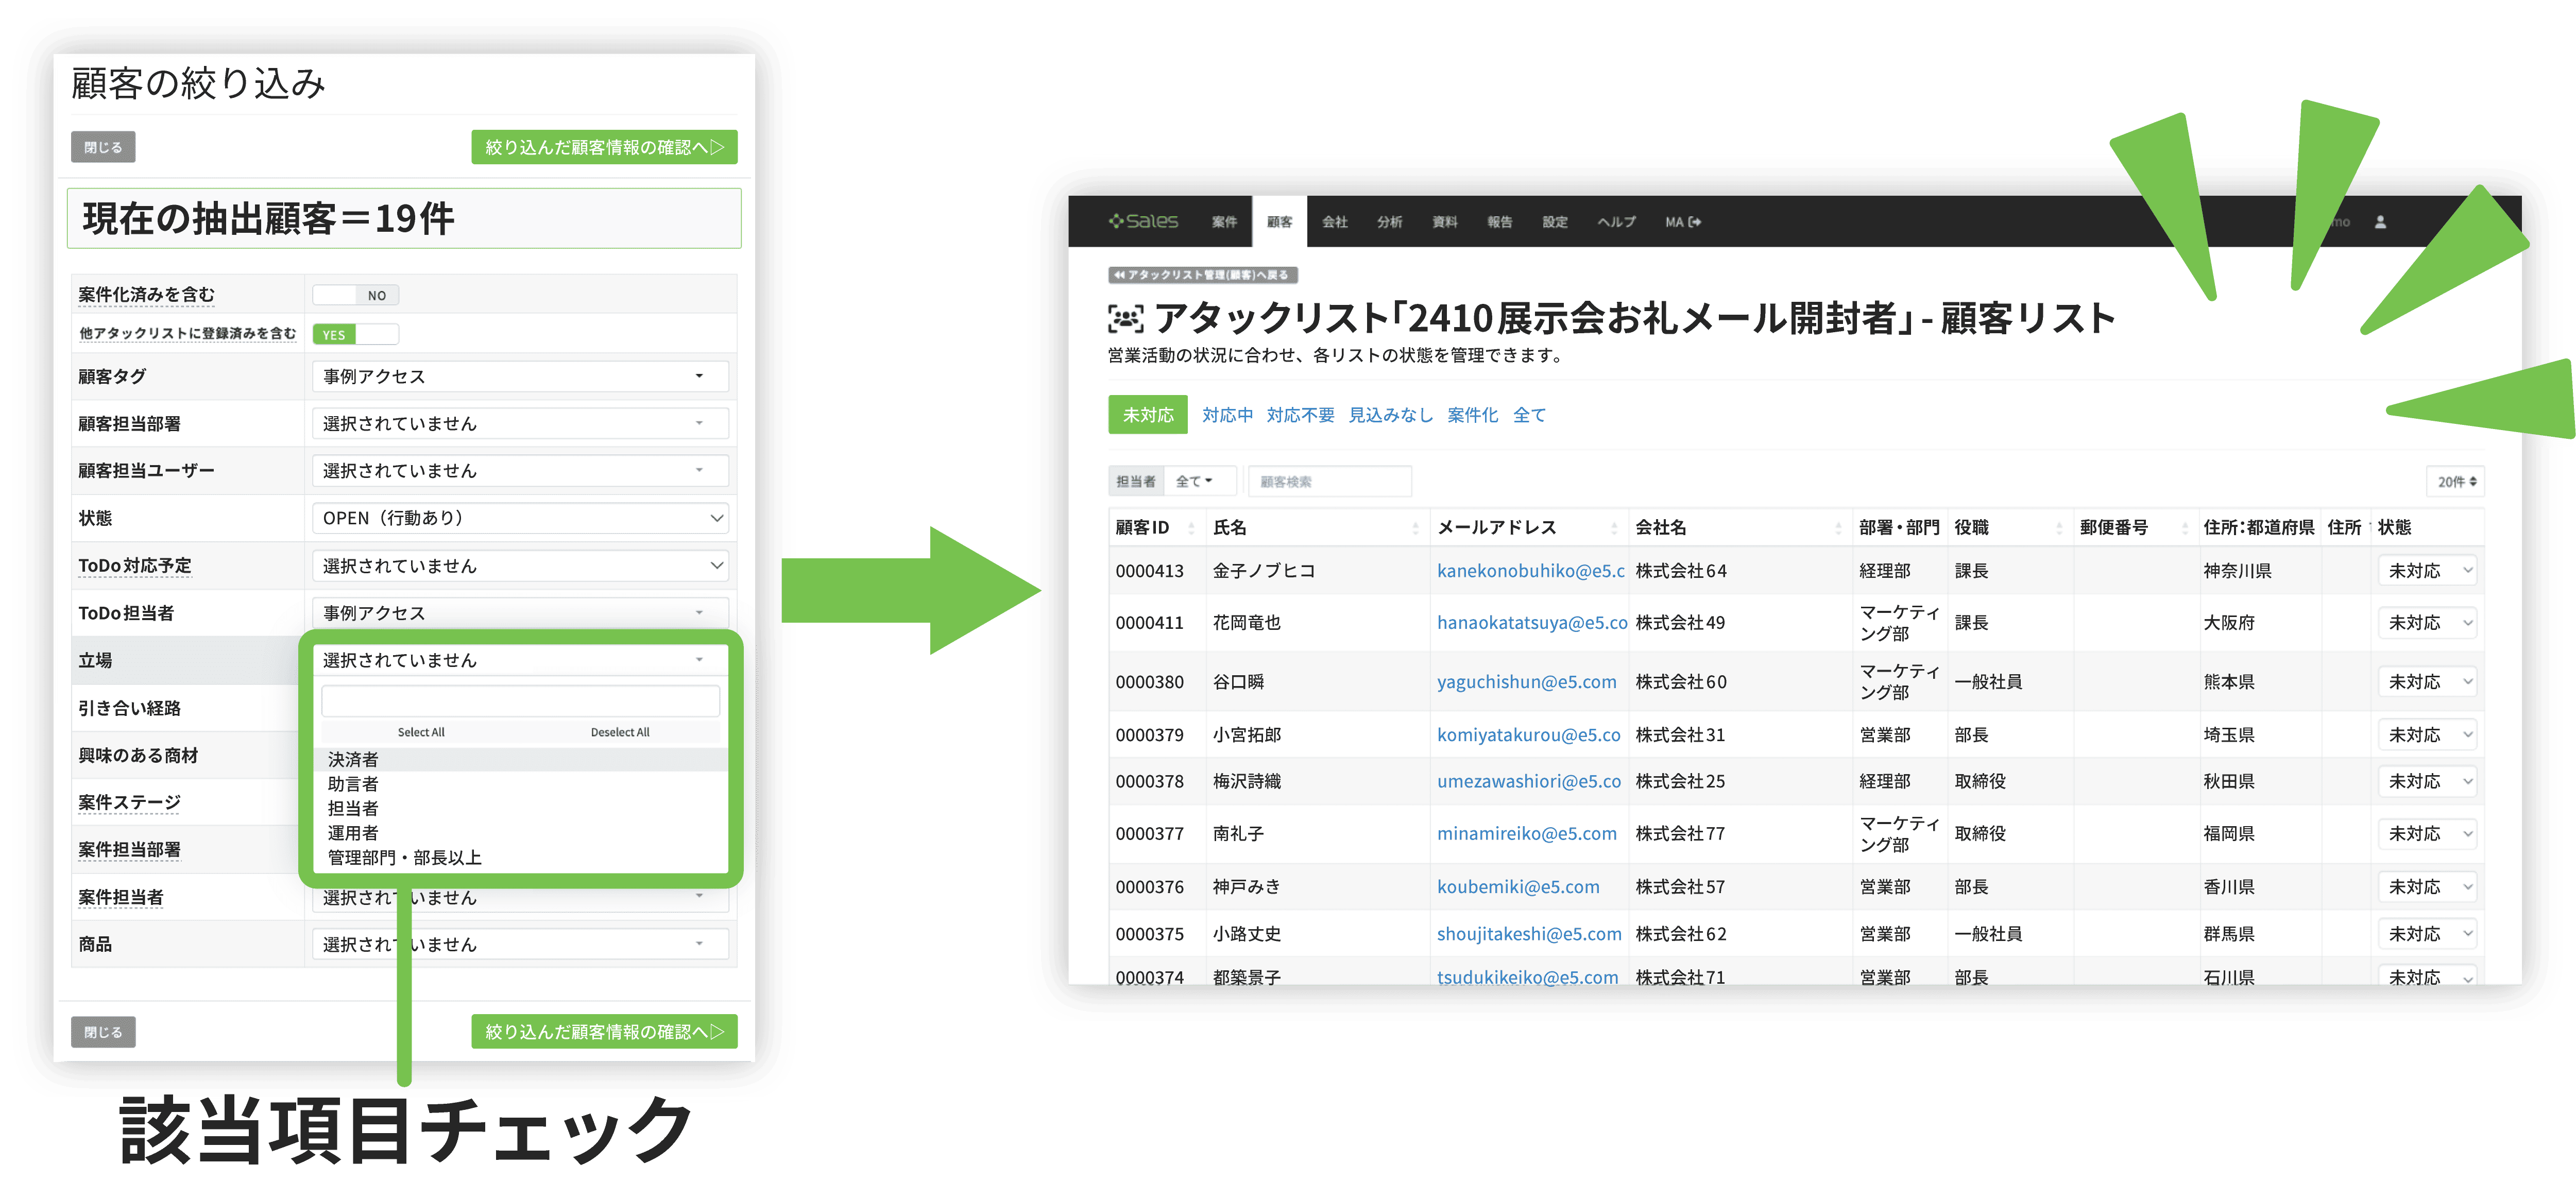
Task: Click the 顧客検索 search field
Action: coord(1329,481)
